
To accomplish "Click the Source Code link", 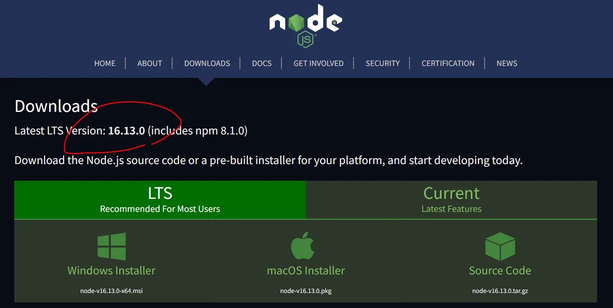I will point(500,270).
